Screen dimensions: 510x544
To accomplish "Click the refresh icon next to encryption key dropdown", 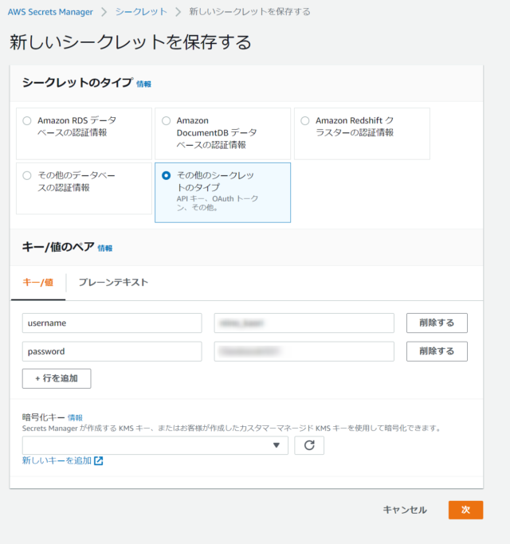I will (x=309, y=445).
